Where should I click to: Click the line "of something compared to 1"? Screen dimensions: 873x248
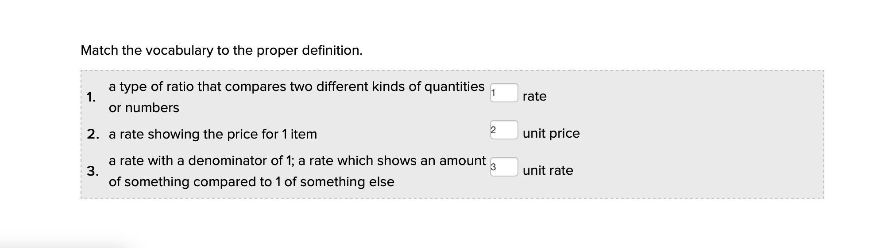(251, 182)
